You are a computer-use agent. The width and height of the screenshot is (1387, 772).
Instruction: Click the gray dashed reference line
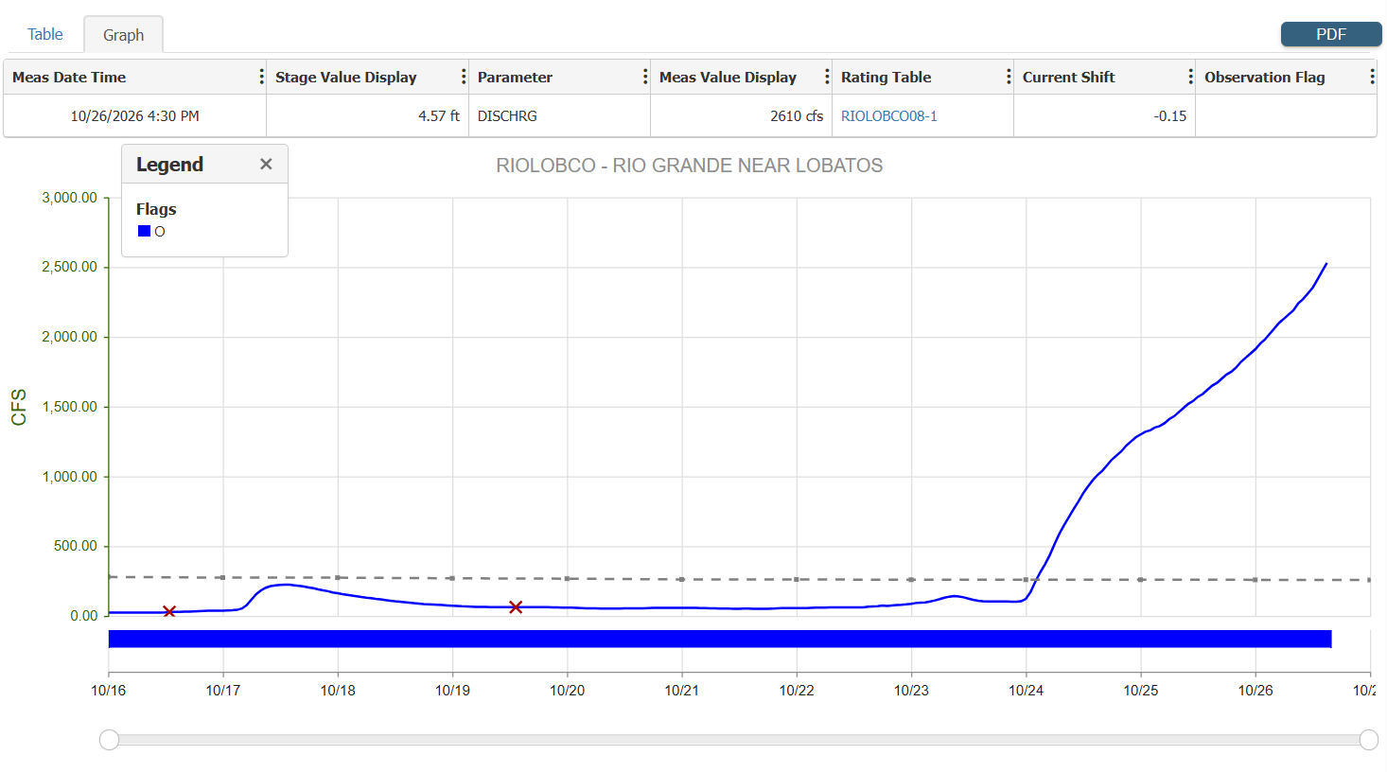(x=738, y=579)
